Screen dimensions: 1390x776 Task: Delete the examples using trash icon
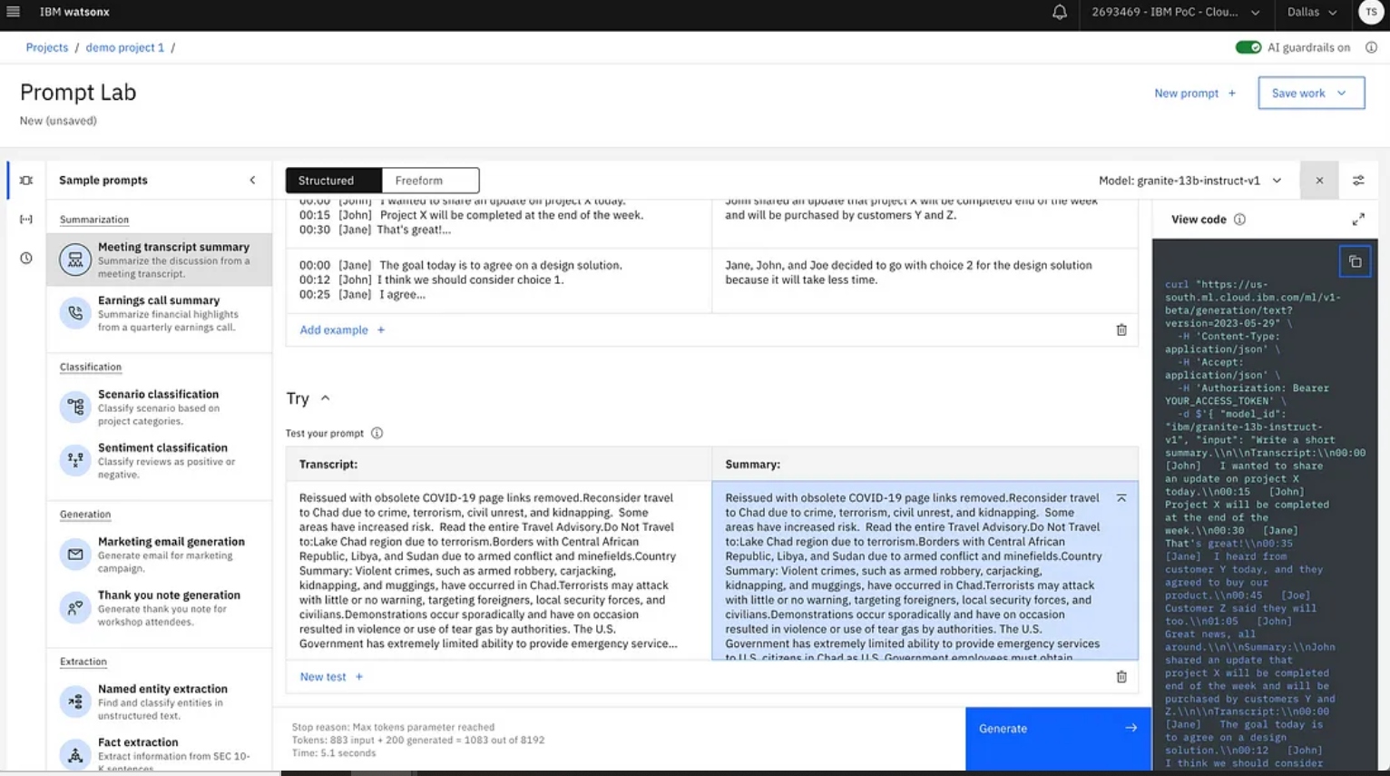pos(1121,330)
